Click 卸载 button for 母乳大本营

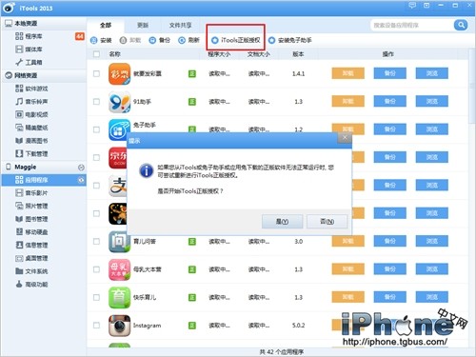[348, 269]
